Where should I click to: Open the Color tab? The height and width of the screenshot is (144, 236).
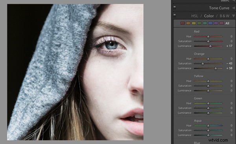[209, 16]
